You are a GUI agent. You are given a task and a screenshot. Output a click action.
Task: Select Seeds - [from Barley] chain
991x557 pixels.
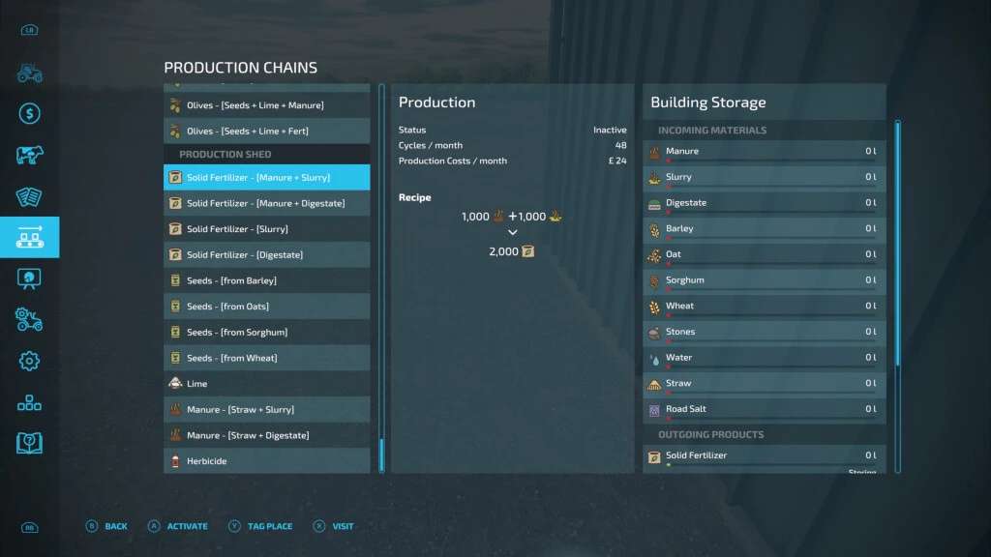[266, 280]
